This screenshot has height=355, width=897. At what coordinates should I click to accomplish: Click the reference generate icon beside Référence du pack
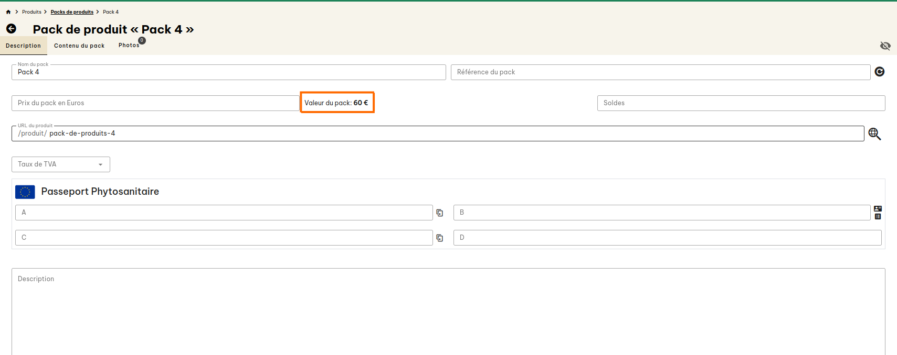tap(880, 72)
